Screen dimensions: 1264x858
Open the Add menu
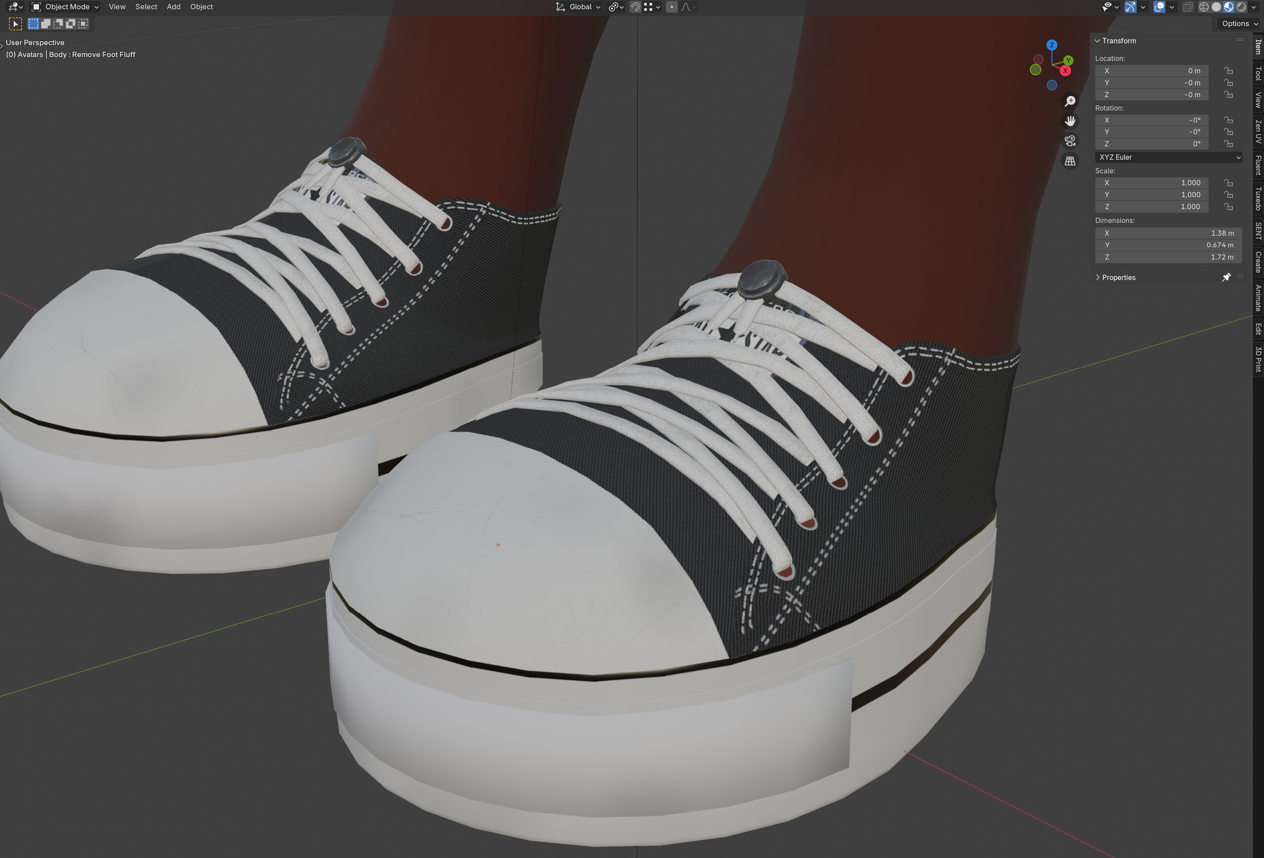point(174,7)
